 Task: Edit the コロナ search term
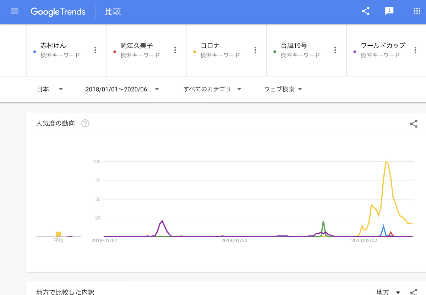pos(210,46)
